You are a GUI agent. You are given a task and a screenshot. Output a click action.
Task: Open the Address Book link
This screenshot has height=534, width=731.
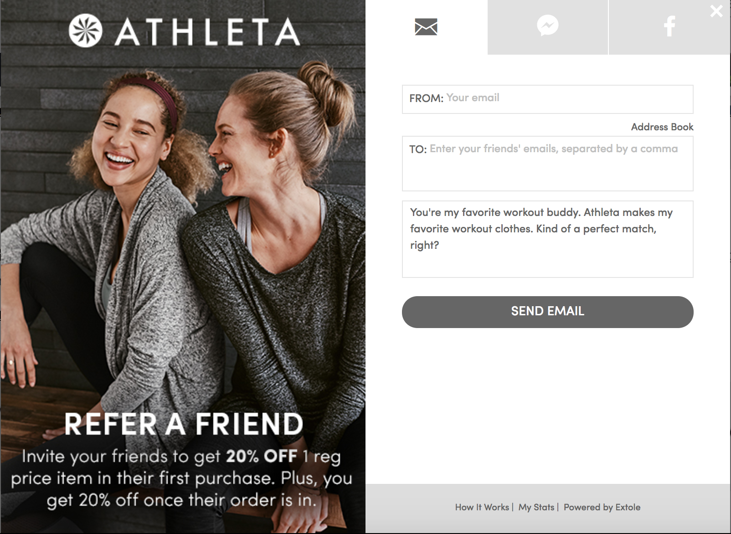click(662, 127)
